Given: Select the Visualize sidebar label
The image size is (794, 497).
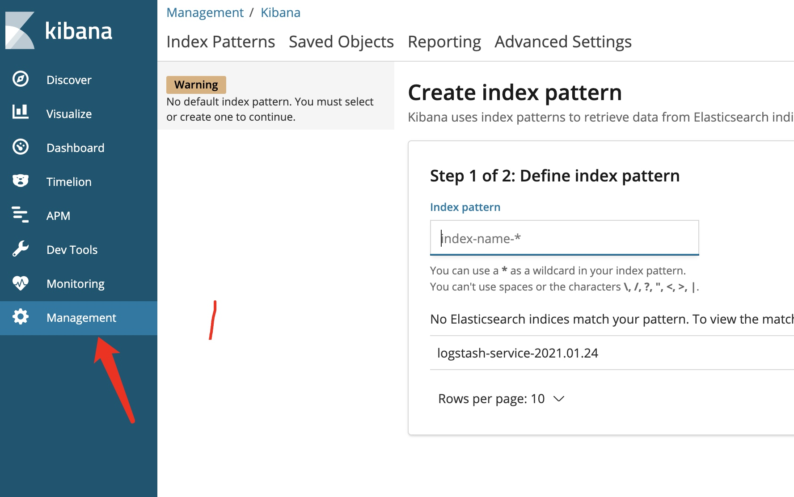Looking at the screenshot, I should 69,114.
